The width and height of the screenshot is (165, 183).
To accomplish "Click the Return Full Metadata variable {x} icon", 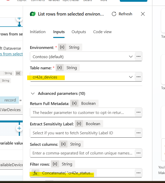I will click(74, 103).
